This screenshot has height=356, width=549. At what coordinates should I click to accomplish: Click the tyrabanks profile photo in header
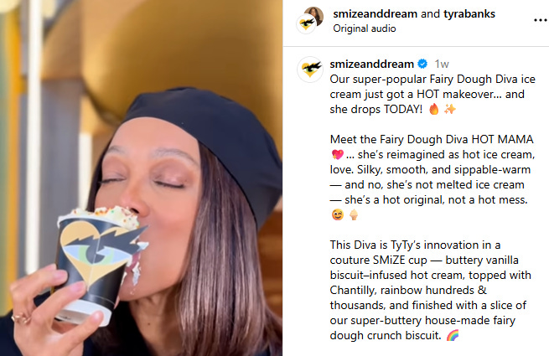tap(314, 15)
